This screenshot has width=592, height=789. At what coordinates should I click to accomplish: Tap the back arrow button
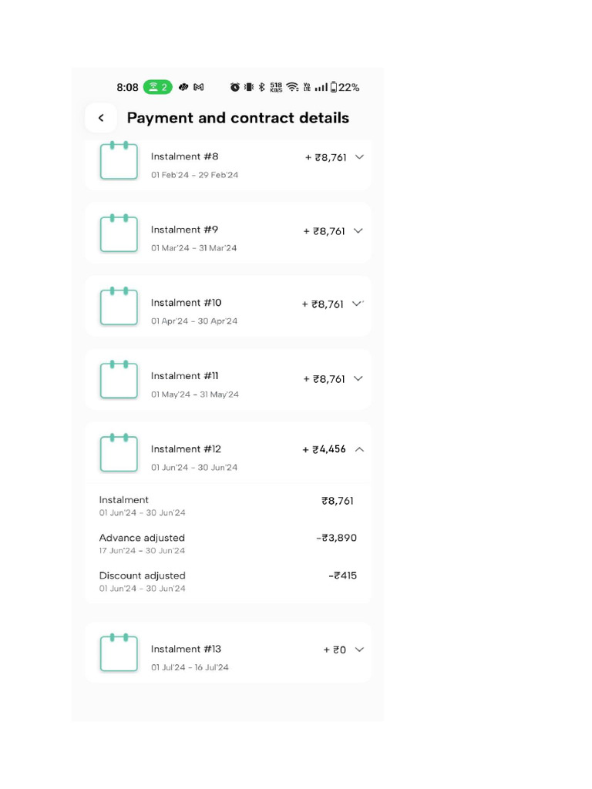tap(101, 118)
